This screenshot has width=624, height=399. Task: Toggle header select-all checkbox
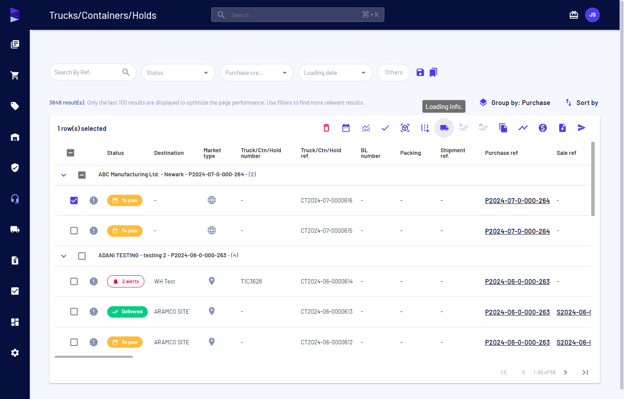click(70, 153)
